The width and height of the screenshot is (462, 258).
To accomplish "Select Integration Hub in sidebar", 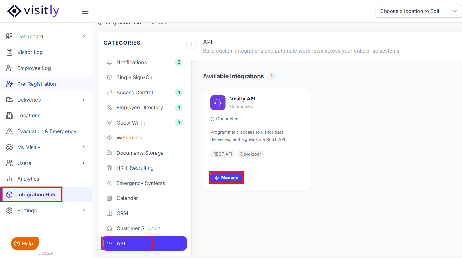I will 46,195.
